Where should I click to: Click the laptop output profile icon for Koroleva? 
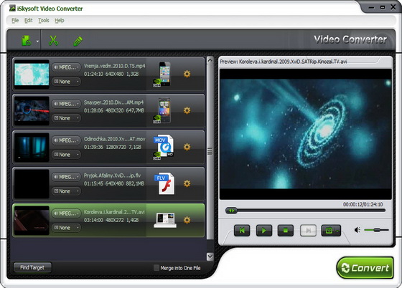click(x=165, y=220)
